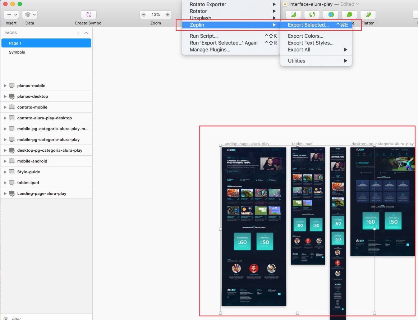Viewport: 418px width, 320px height.
Task: Click the Landing-page-alura-play artboard preview on canvas
Action: (254, 227)
